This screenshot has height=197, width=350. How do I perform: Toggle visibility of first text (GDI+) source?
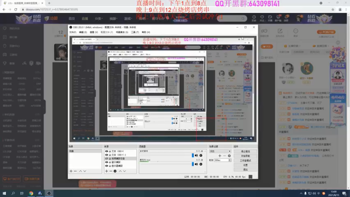pyautogui.click(x=106, y=151)
